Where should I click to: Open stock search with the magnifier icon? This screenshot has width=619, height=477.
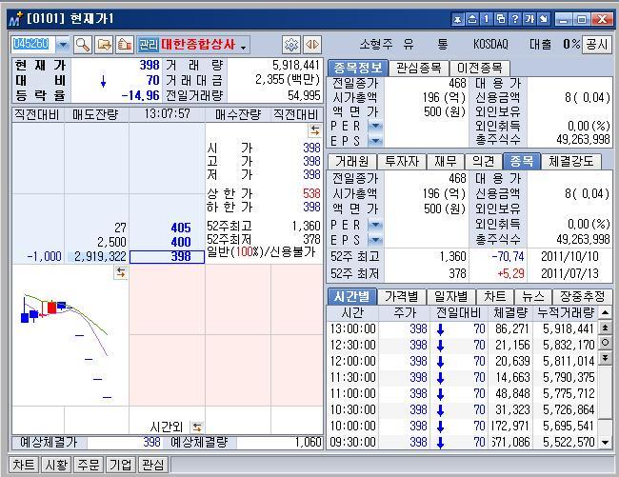pos(83,45)
